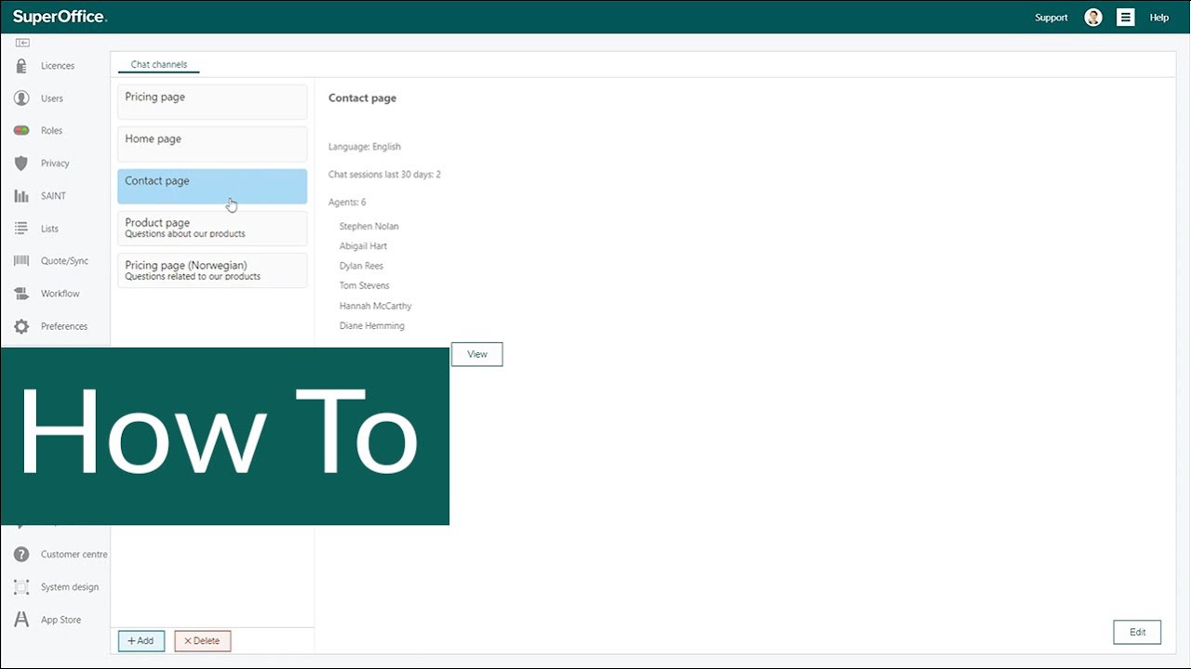Image resolution: width=1191 pixels, height=669 pixels.
Task: Open the Help link
Action: tap(1159, 18)
